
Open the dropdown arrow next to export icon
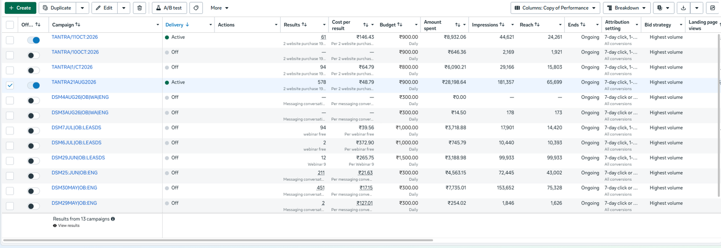coord(697,8)
